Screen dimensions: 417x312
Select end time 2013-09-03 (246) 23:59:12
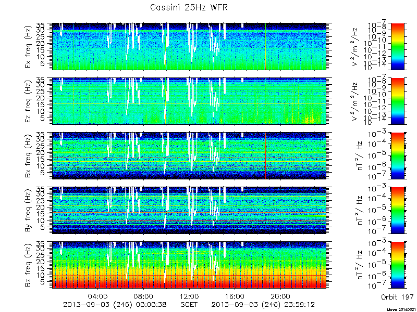coord(263,305)
